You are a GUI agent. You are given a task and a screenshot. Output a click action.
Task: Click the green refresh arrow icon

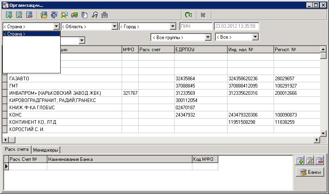coord(188,15)
